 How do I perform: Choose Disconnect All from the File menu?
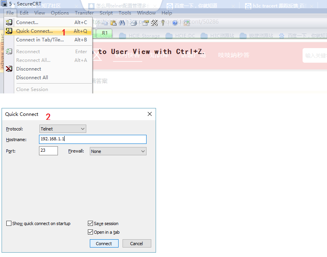pos(48,78)
